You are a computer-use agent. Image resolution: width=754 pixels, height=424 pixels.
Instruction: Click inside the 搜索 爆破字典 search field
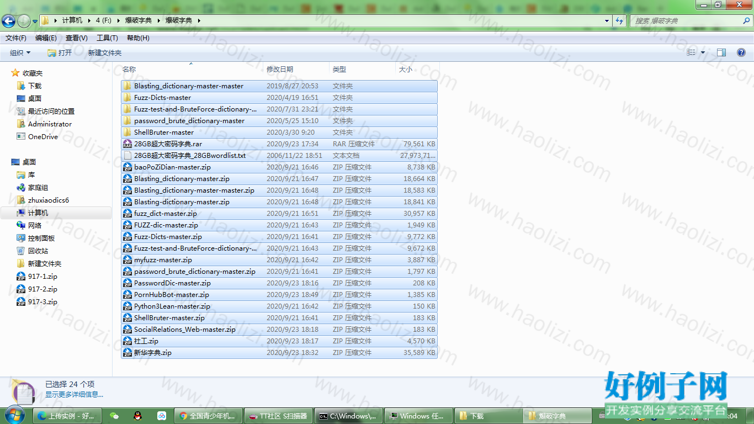click(686, 20)
